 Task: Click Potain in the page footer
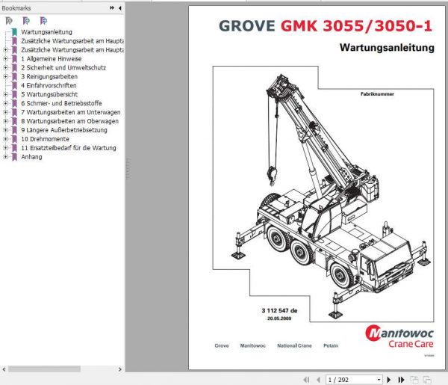point(331,345)
